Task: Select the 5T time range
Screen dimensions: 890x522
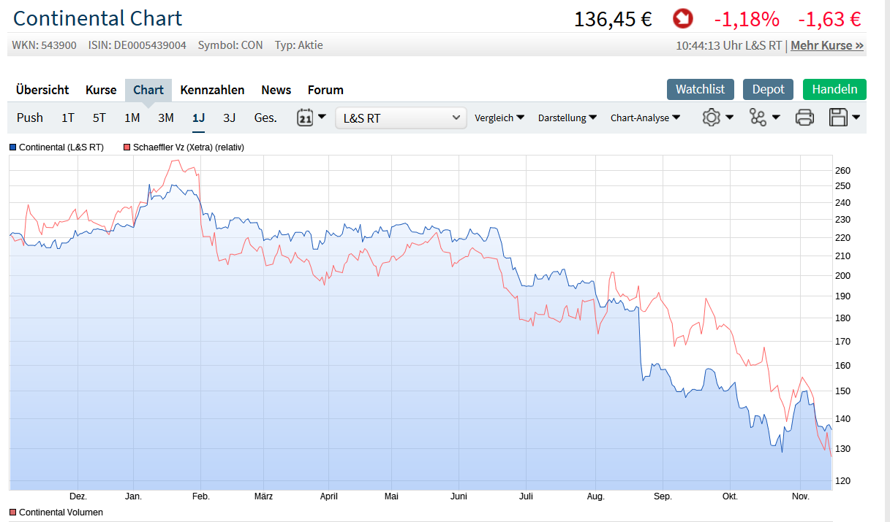Action: coord(99,118)
